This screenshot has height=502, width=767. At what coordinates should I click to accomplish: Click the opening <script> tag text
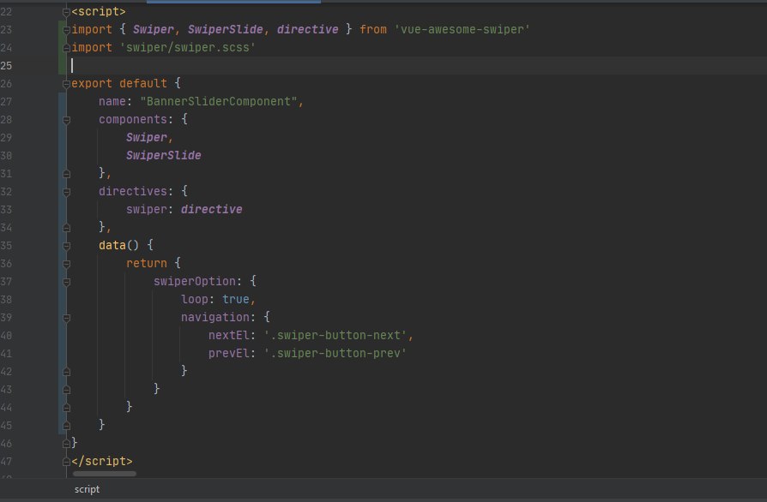(x=99, y=12)
